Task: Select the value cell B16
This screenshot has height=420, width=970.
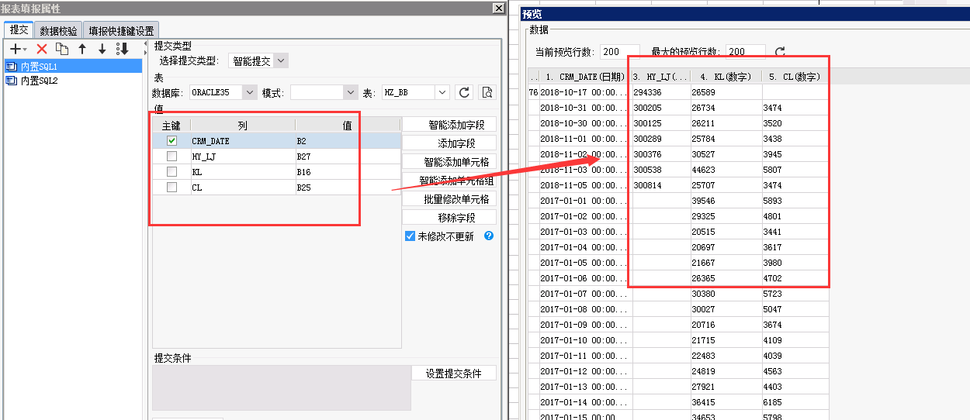Action: pos(348,172)
